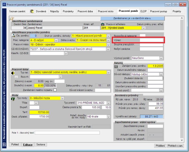Click the money icon next to Typ mzdy
The width and height of the screenshot is (189, 152).
click(x=13, y=99)
